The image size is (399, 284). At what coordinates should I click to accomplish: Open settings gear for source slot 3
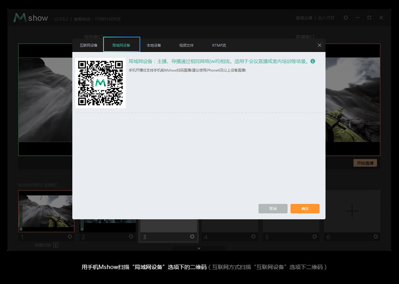(x=192, y=237)
